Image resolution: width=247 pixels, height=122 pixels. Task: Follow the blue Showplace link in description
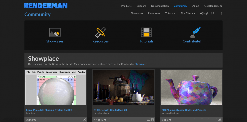[x=141, y=64]
